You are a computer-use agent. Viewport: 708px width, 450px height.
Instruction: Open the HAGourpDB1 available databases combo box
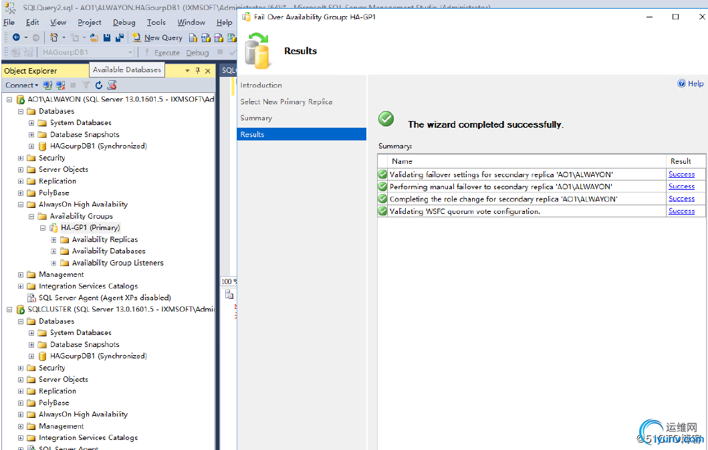pyautogui.click(x=88, y=52)
